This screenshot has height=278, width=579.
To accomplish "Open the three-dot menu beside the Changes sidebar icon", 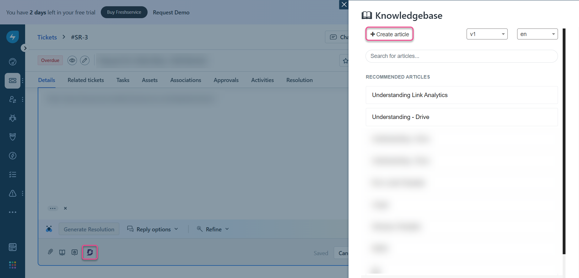I will tap(23, 100).
